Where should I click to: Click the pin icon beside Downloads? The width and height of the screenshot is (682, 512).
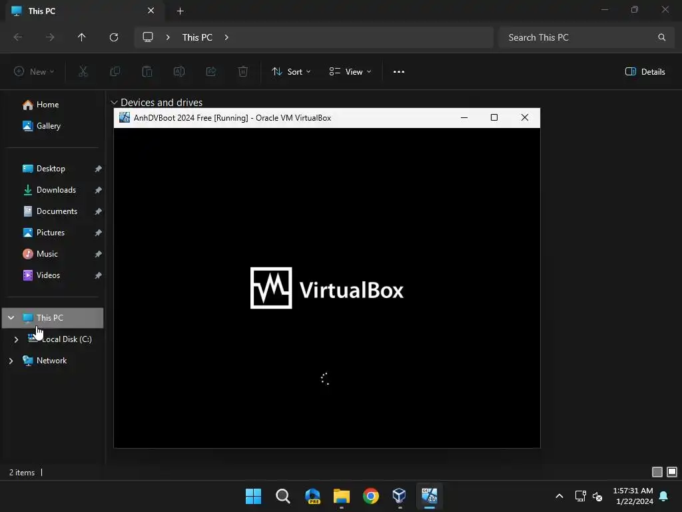point(99,190)
